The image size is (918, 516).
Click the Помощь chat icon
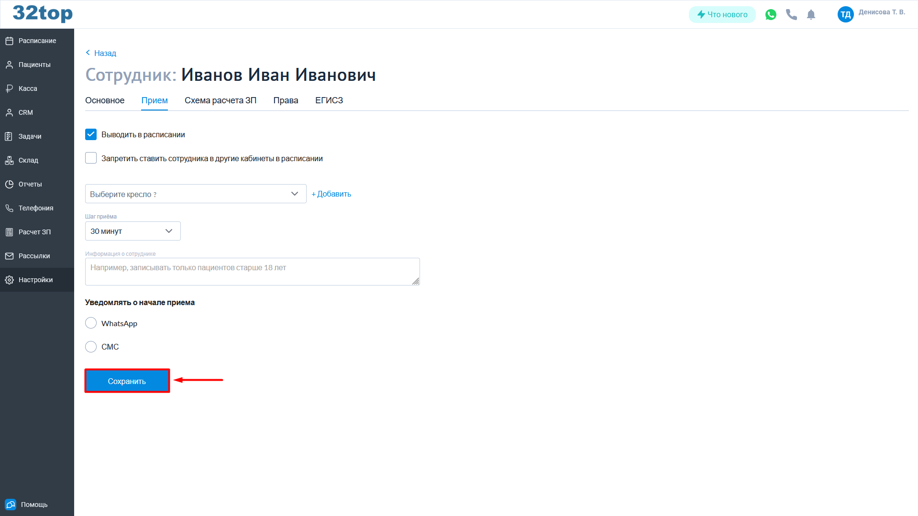11,505
